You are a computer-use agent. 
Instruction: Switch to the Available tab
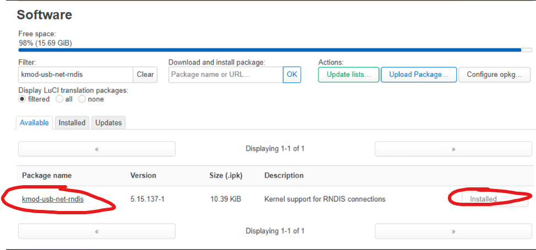[34, 123]
